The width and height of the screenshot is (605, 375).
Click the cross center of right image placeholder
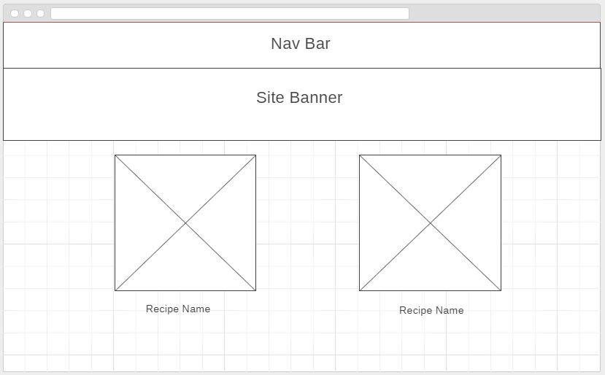[430, 223]
